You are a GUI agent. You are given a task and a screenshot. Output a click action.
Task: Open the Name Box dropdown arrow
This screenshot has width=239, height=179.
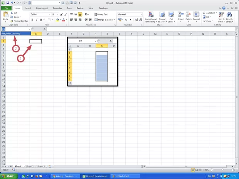click(x=29, y=29)
